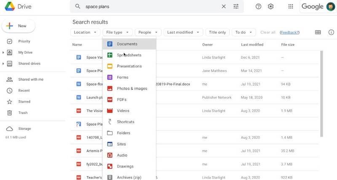Click the Feedback link
Screen dimensions: 337x180
point(289,32)
